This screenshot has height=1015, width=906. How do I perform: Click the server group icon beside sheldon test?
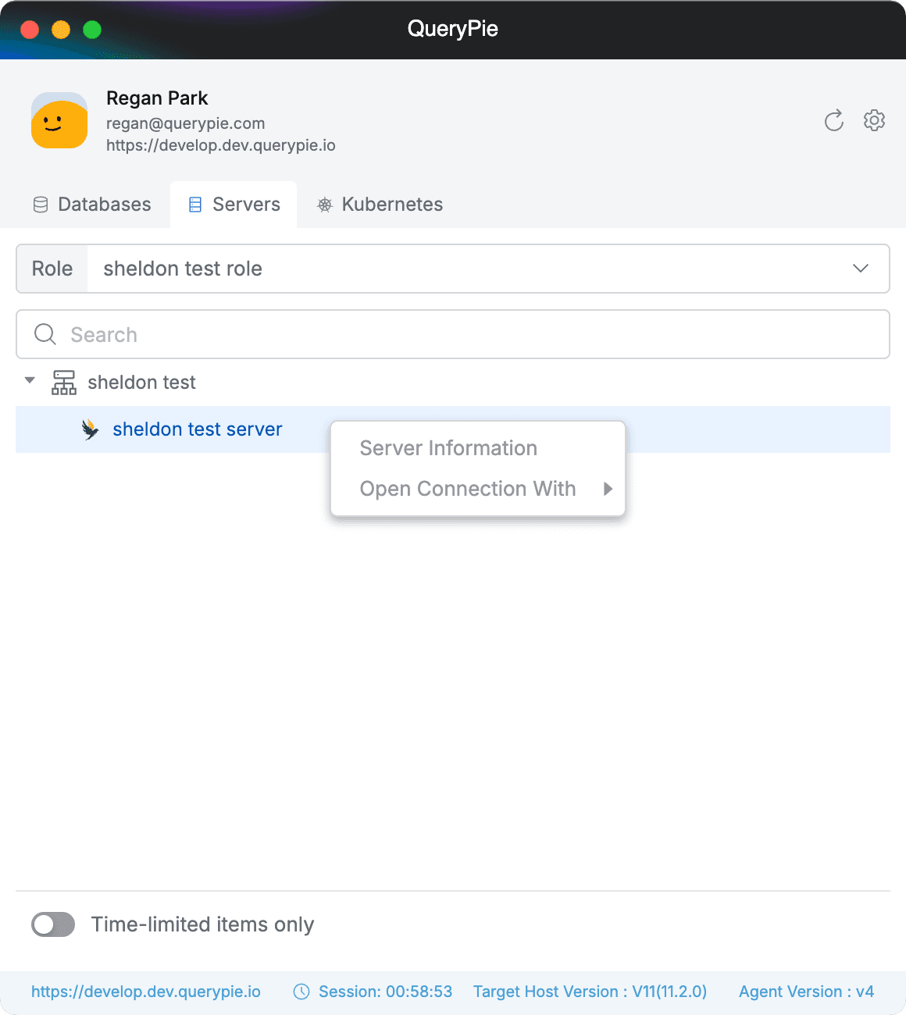tap(64, 383)
